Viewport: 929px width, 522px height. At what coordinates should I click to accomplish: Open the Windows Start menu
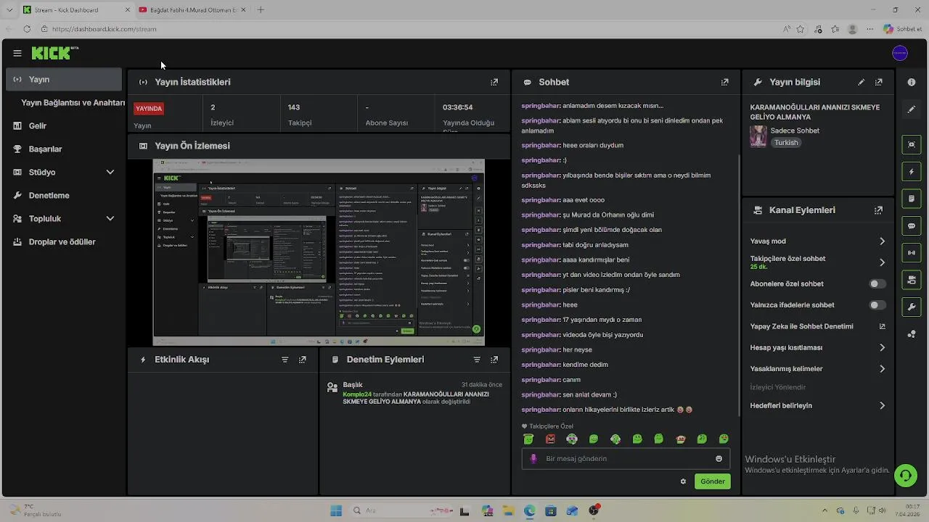tap(336, 510)
